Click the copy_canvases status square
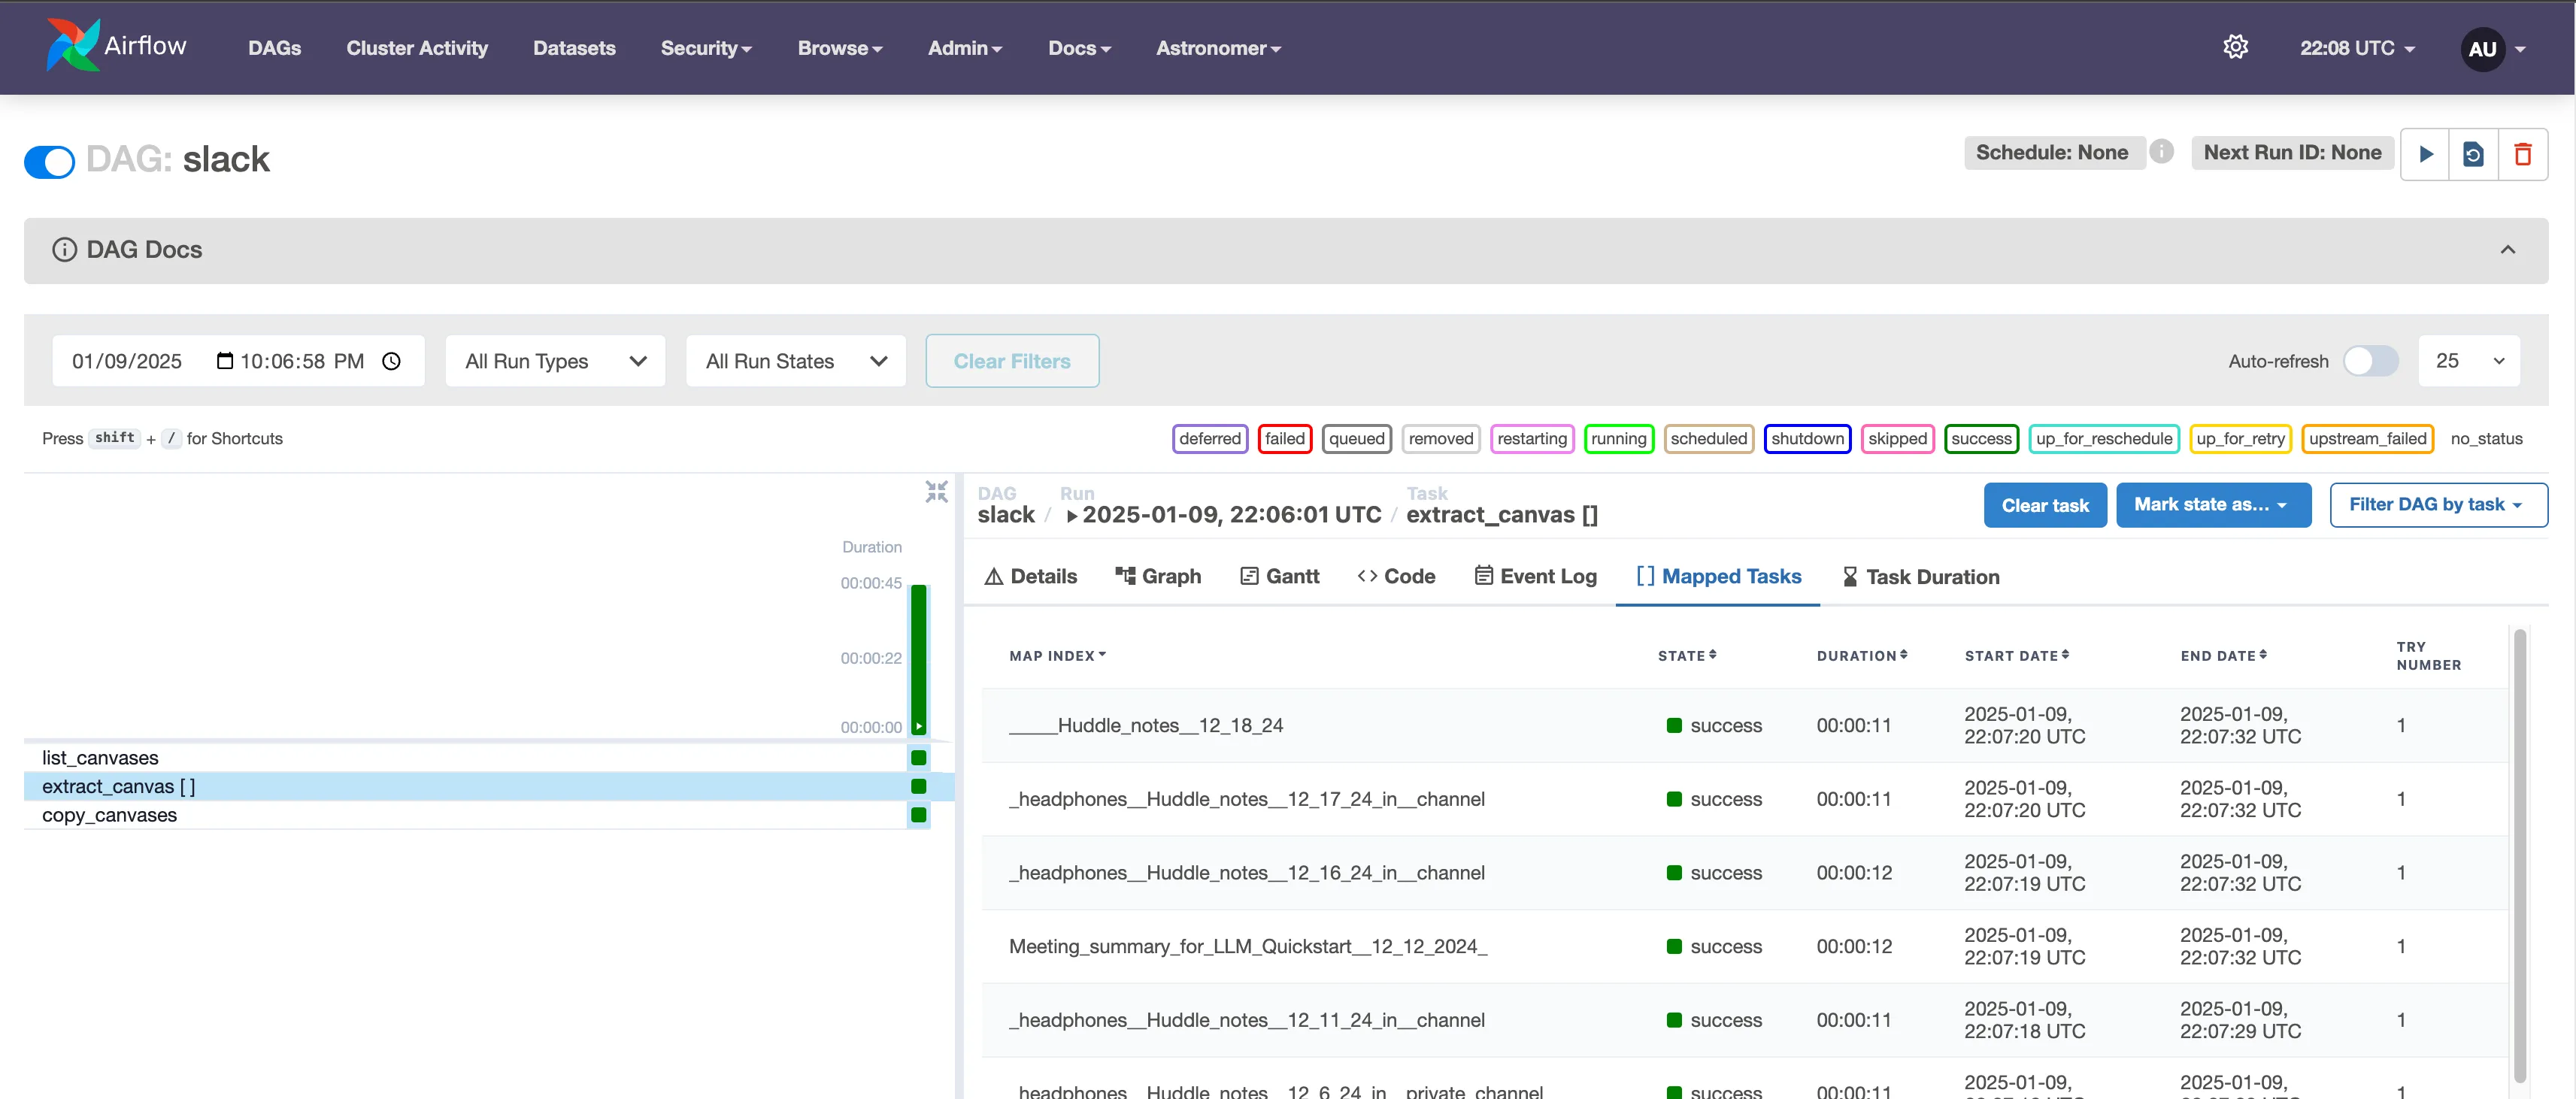 [919, 815]
